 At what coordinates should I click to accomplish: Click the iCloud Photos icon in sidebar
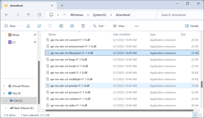[x=10, y=86]
